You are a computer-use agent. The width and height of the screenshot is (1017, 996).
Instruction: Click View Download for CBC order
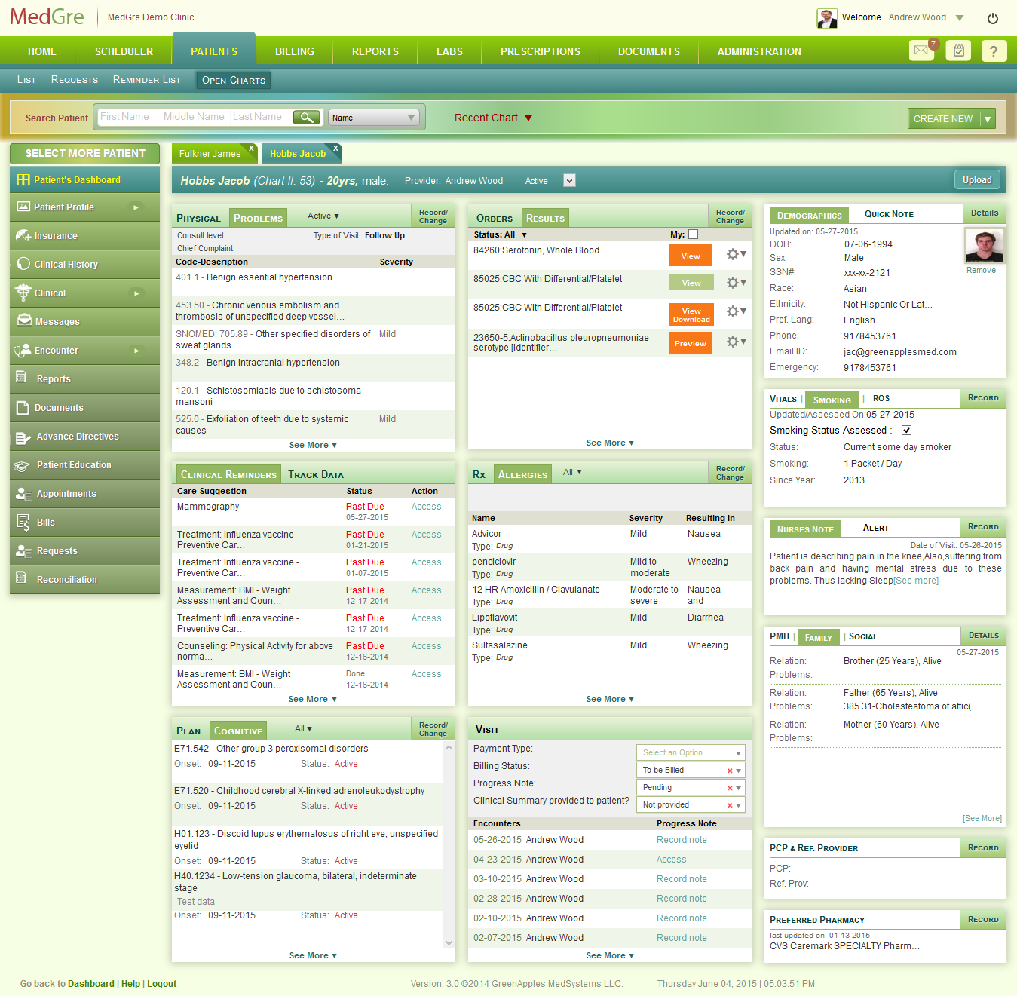pyautogui.click(x=691, y=315)
